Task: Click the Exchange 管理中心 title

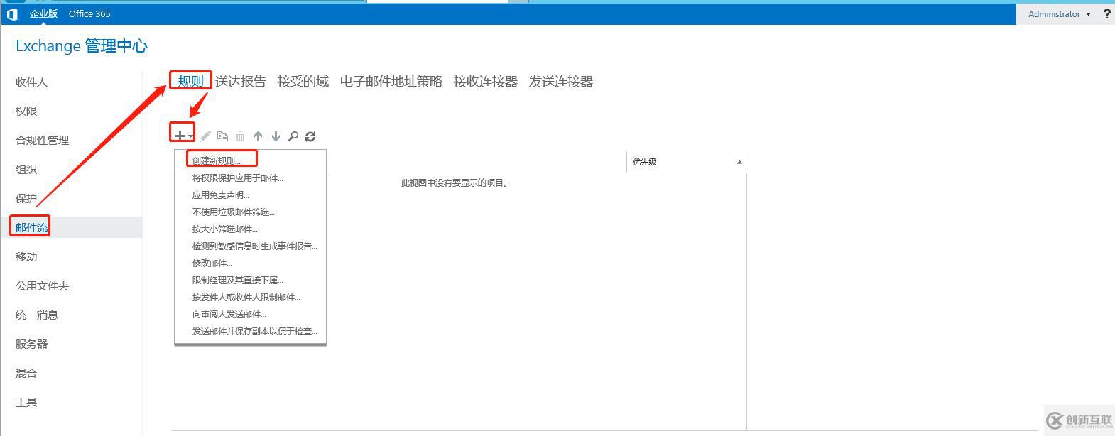Action: pyautogui.click(x=82, y=46)
